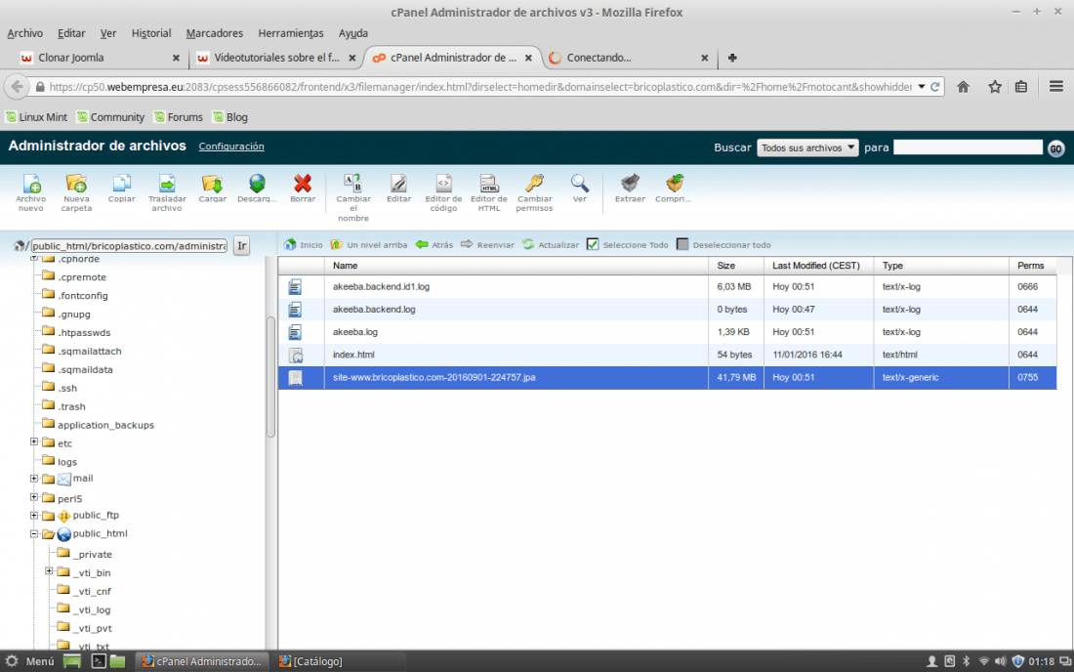Create a Nueva carpeta folder

click(x=76, y=191)
